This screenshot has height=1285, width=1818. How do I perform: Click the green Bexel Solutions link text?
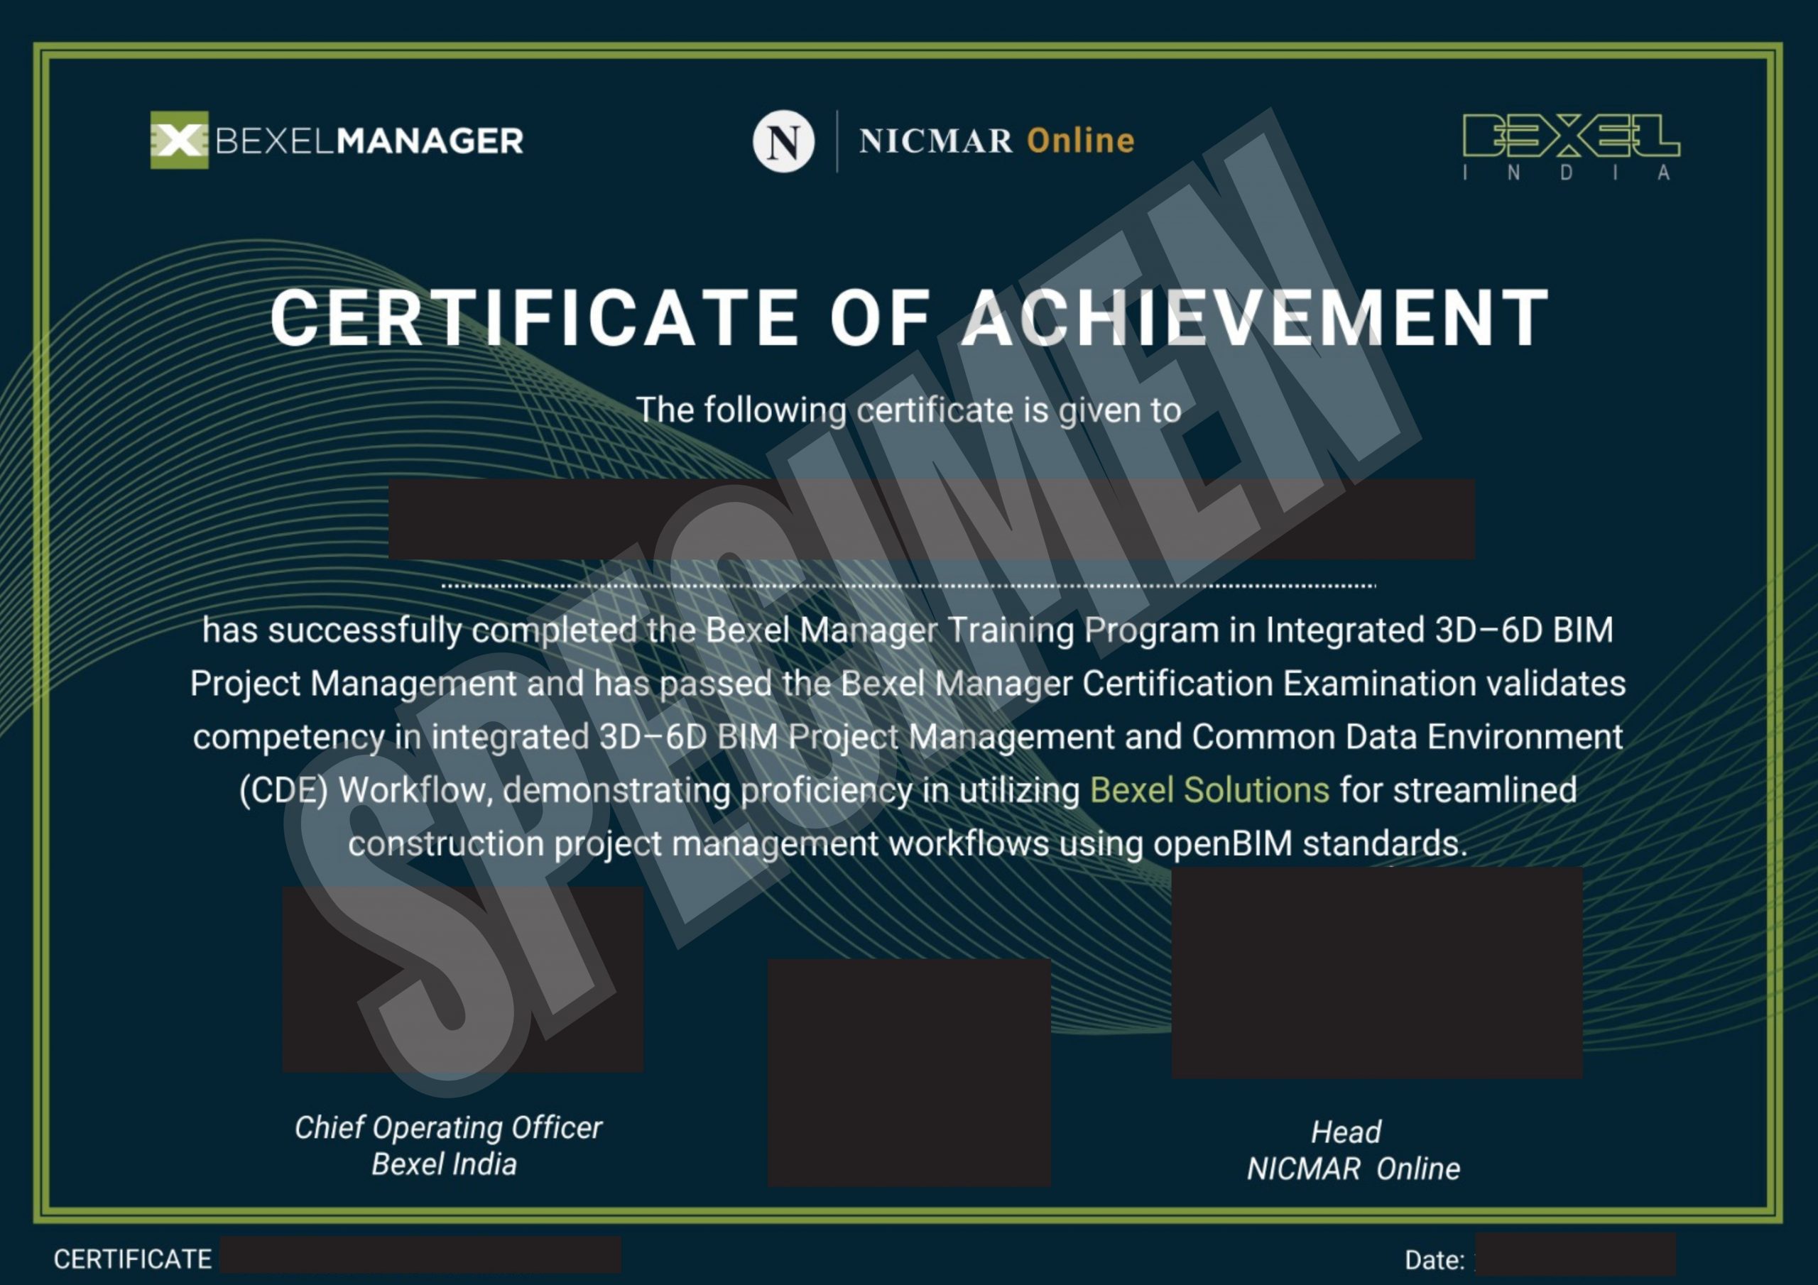coord(1209,790)
